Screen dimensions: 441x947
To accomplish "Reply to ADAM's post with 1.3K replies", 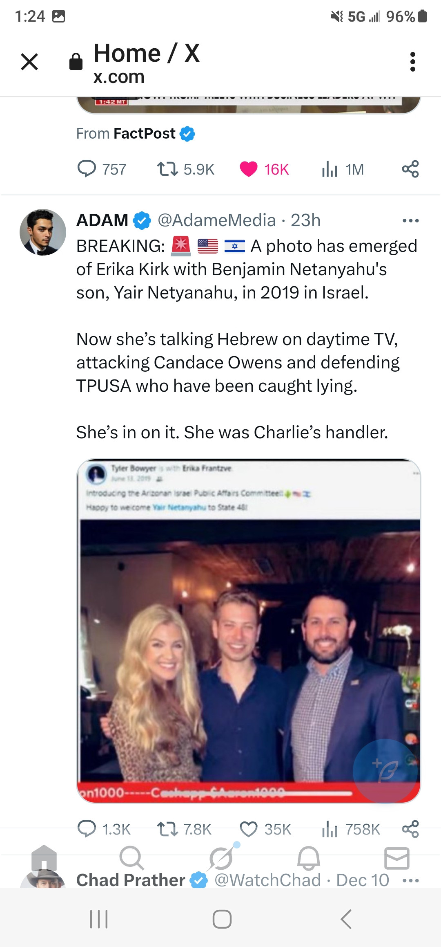I will click(87, 829).
